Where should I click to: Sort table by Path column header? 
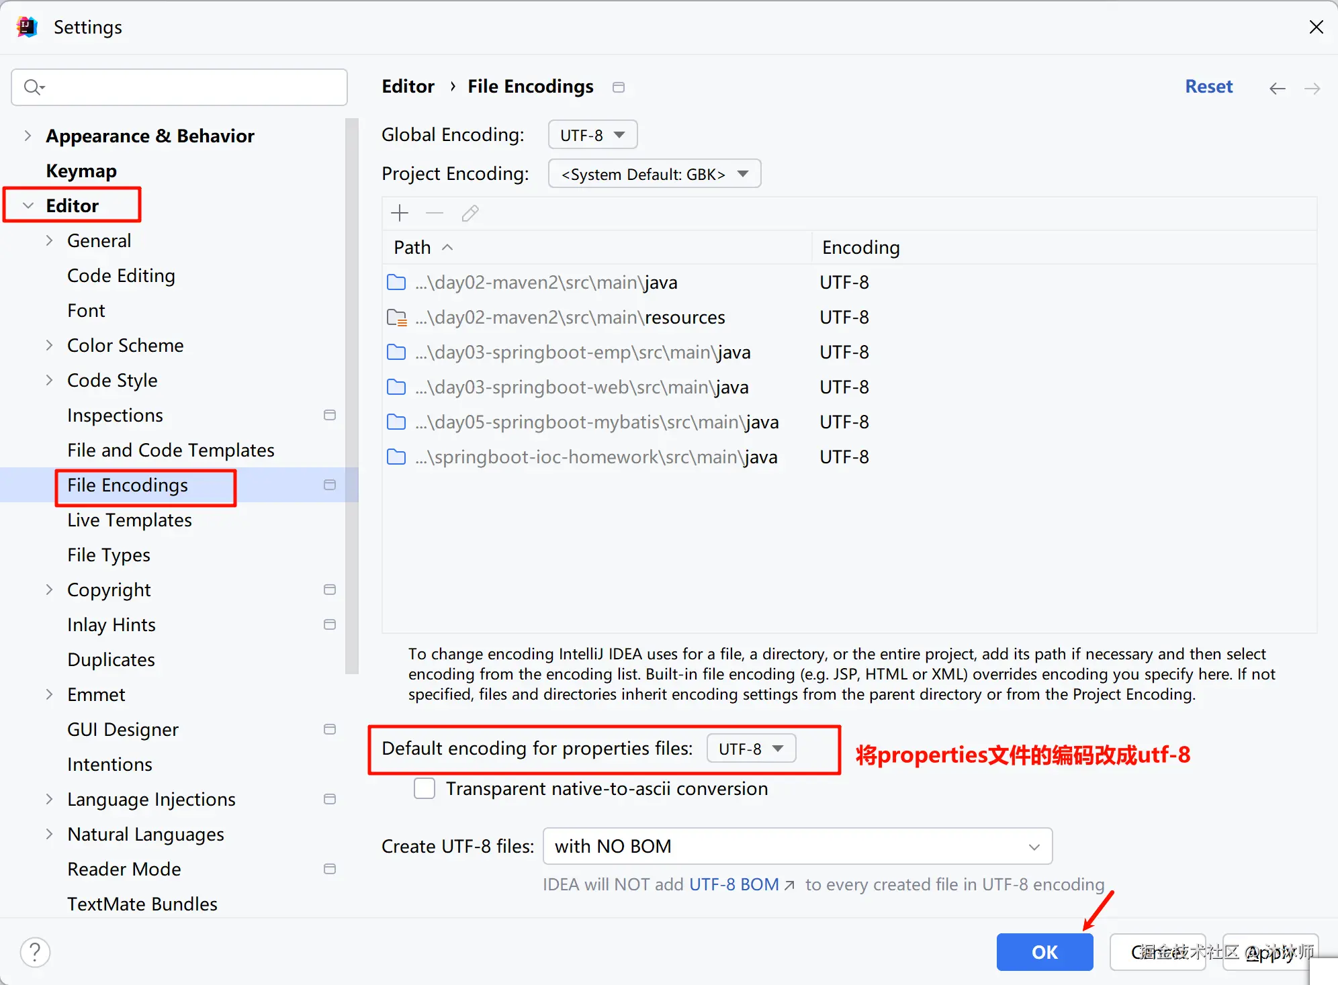tap(596, 247)
